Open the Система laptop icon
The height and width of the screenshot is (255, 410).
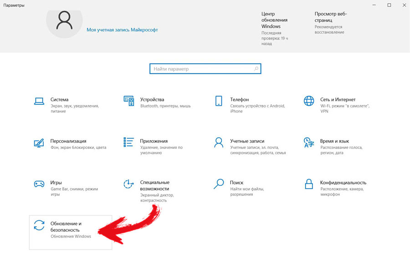coord(39,101)
